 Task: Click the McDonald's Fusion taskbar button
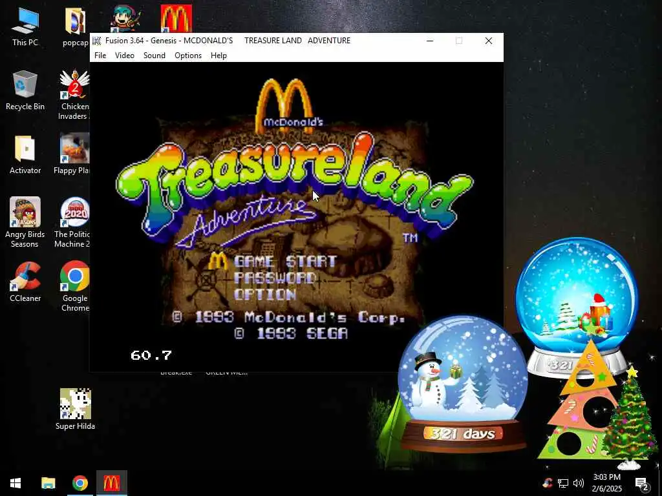click(x=111, y=483)
